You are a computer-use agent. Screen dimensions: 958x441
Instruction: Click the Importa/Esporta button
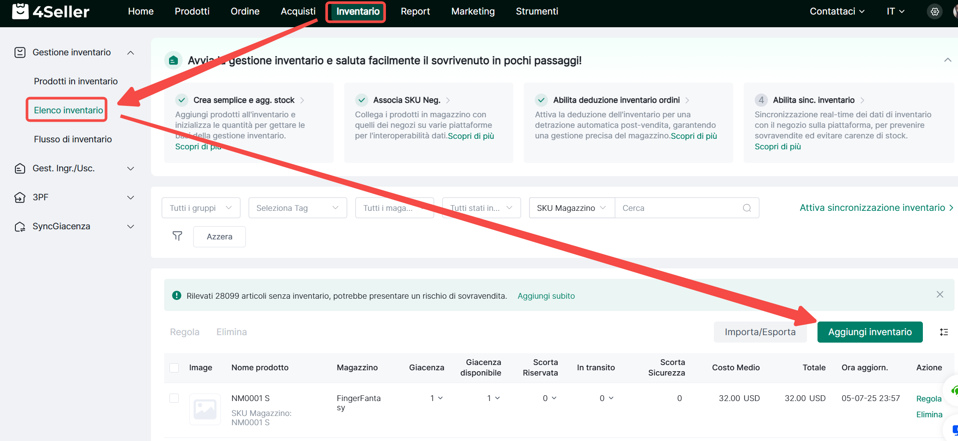pos(760,332)
